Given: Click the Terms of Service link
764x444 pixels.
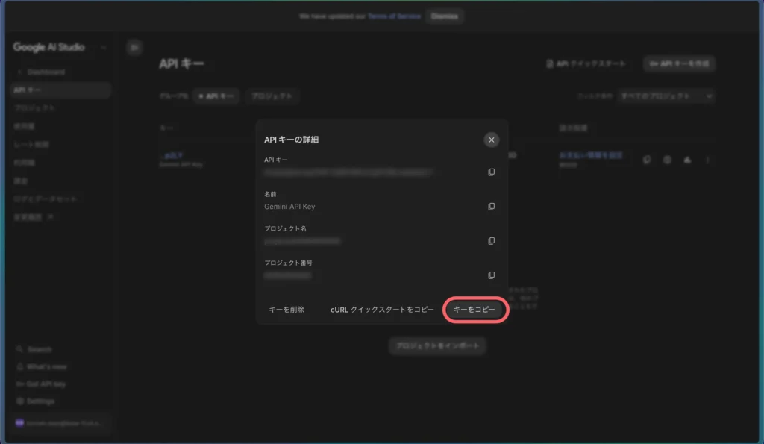Looking at the screenshot, I should coord(394,16).
